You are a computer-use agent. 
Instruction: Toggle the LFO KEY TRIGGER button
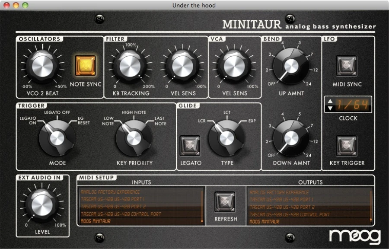click(x=347, y=146)
